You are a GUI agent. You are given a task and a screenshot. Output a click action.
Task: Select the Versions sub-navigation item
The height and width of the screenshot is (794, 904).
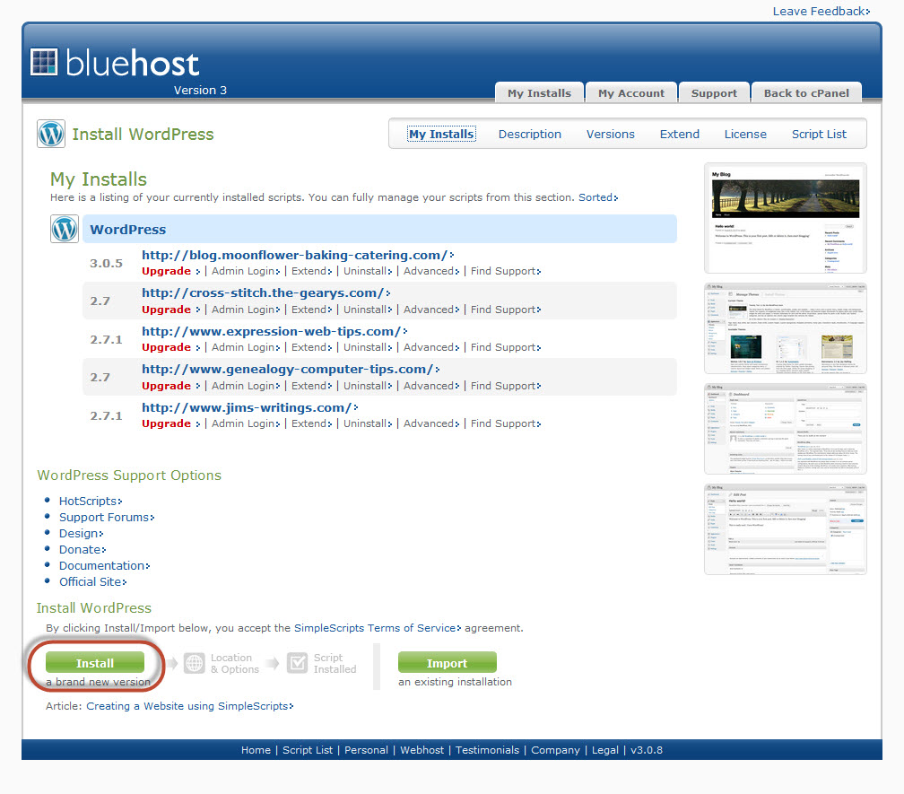click(x=610, y=134)
